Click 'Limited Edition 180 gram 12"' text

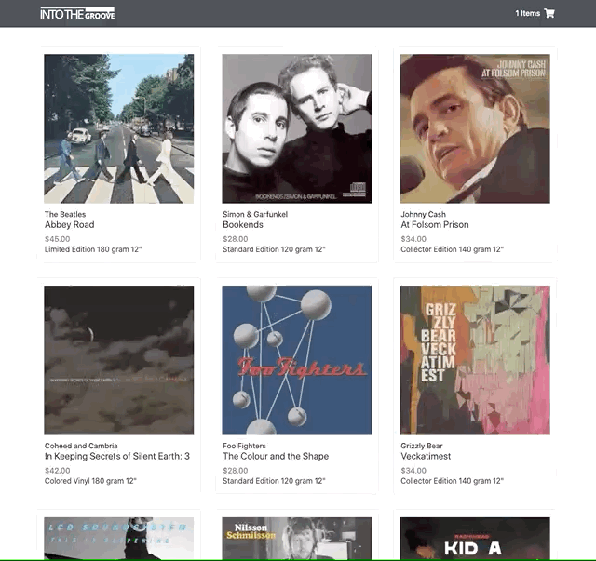[x=93, y=249]
